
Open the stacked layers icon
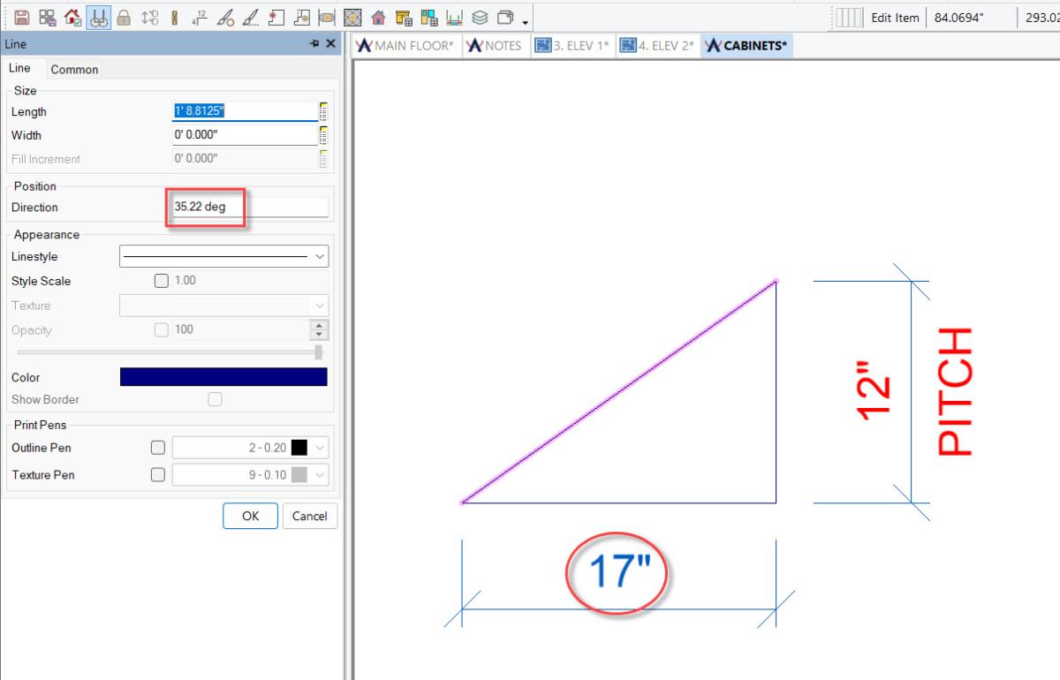pos(480,18)
